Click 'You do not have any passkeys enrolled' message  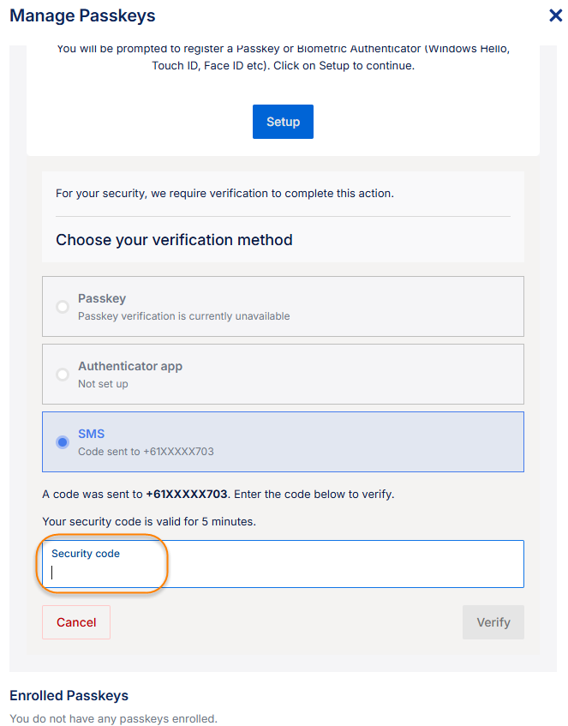pos(113,718)
